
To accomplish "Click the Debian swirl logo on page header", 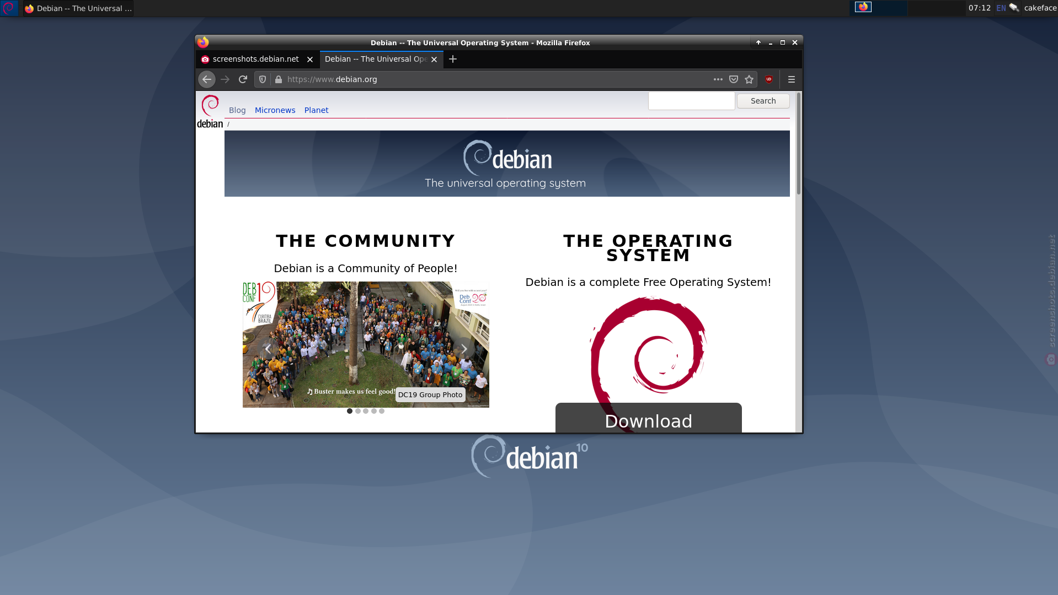I will click(210, 112).
